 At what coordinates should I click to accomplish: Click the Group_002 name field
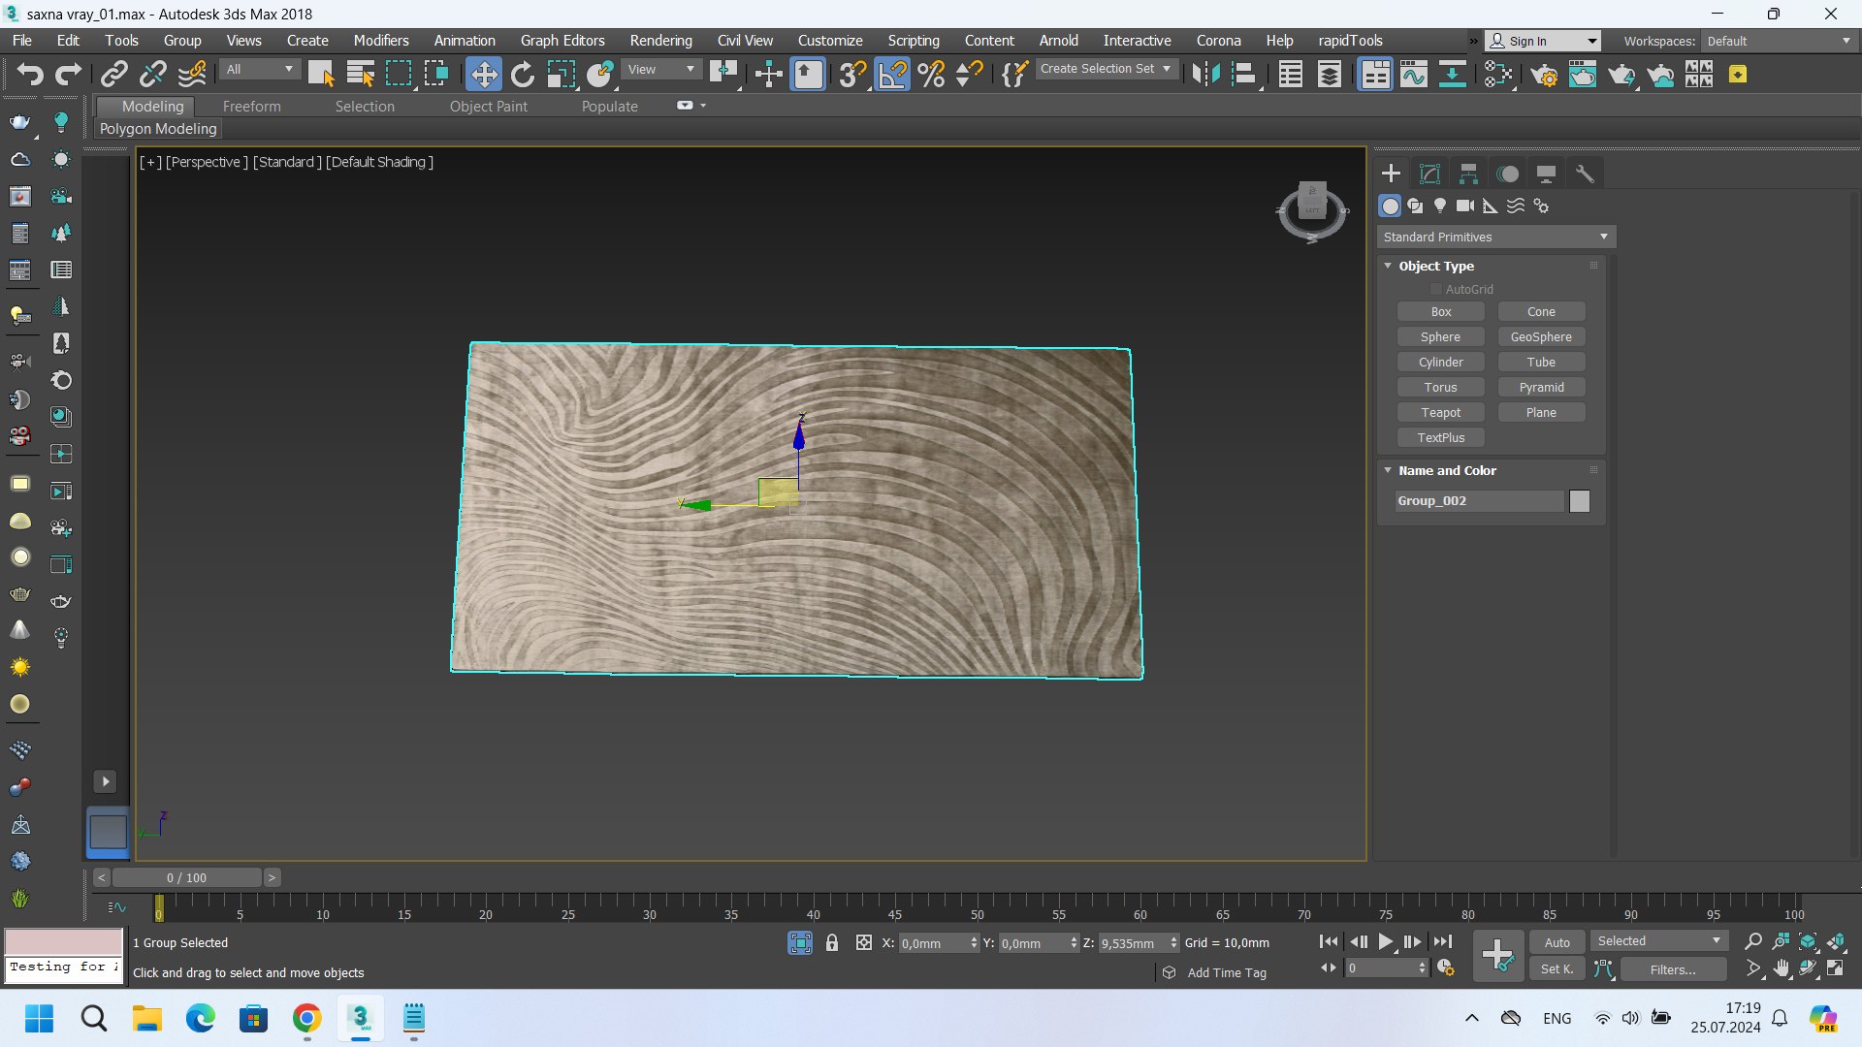click(1480, 501)
